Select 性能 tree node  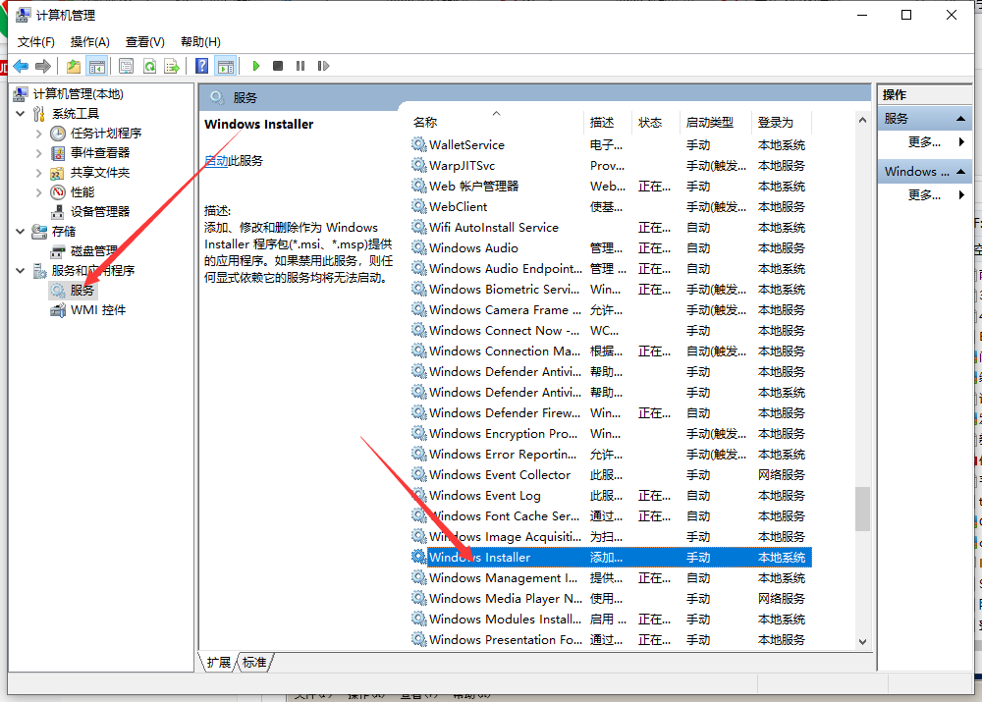[x=82, y=191]
